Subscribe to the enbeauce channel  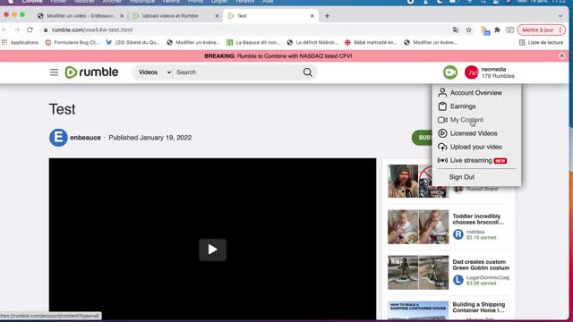pos(422,138)
